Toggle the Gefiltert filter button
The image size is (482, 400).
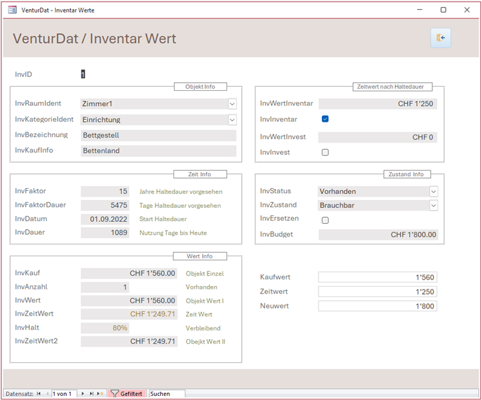point(126,393)
